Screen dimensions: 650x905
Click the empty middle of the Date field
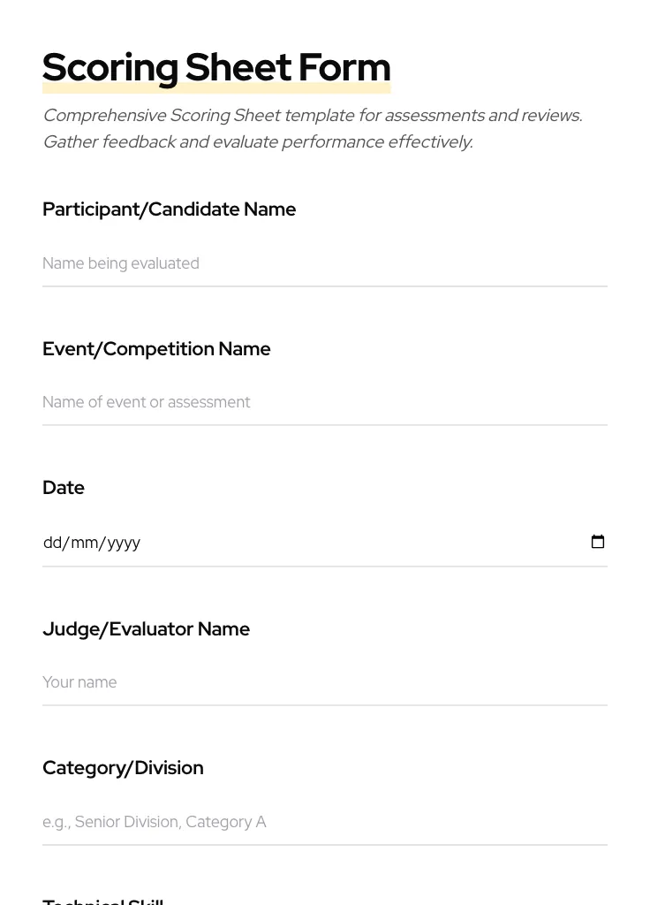click(353, 543)
